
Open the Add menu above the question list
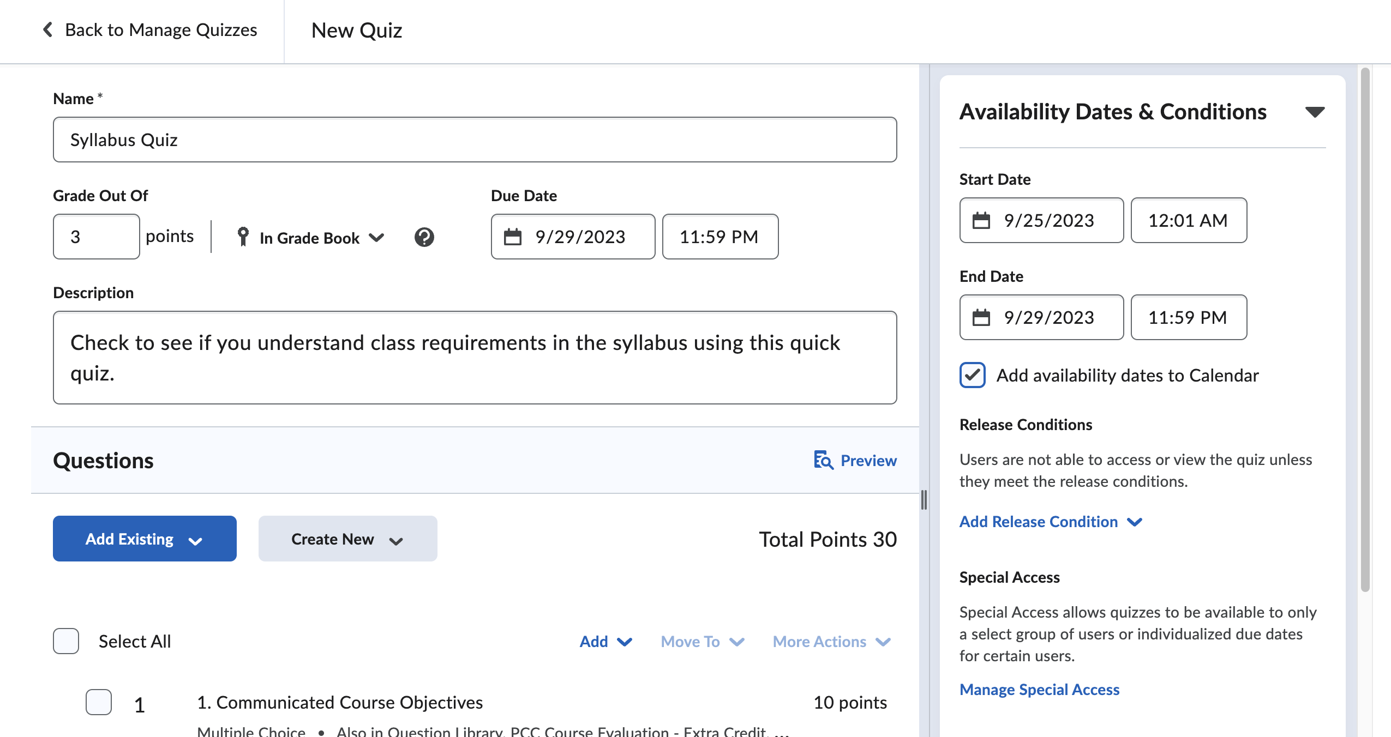[604, 642]
